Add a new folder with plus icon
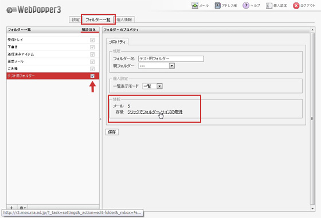This screenshot has height=218, width=321. [11, 208]
